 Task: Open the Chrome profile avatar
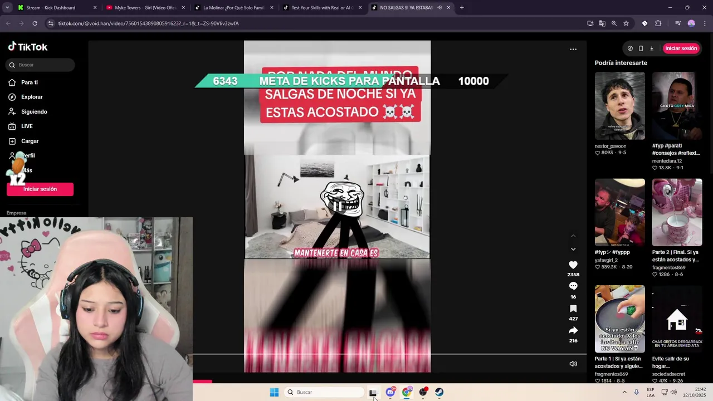691,23
